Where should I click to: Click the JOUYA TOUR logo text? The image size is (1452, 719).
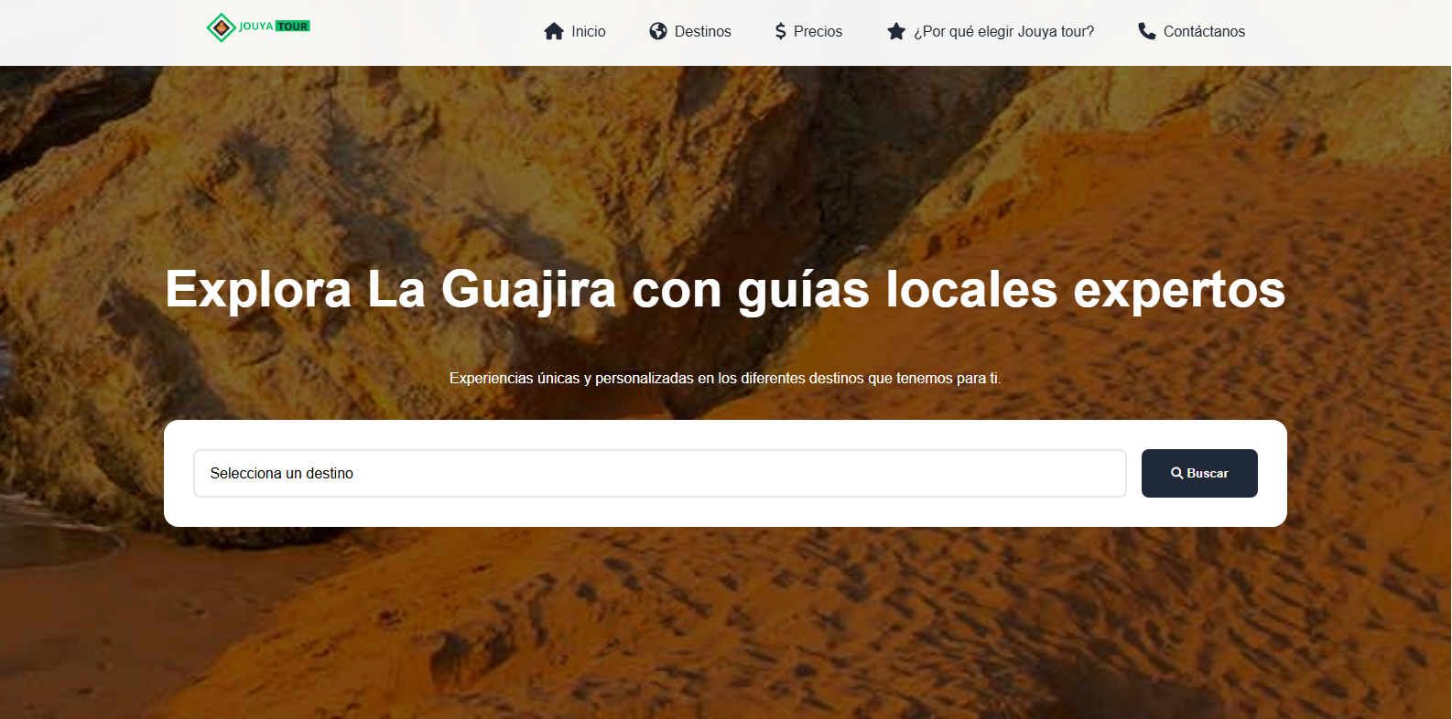pyautogui.click(x=275, y=27)
